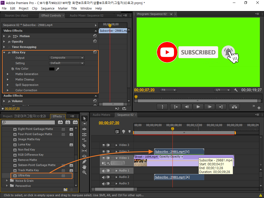Expand the Noise & Grain folder

7,180
